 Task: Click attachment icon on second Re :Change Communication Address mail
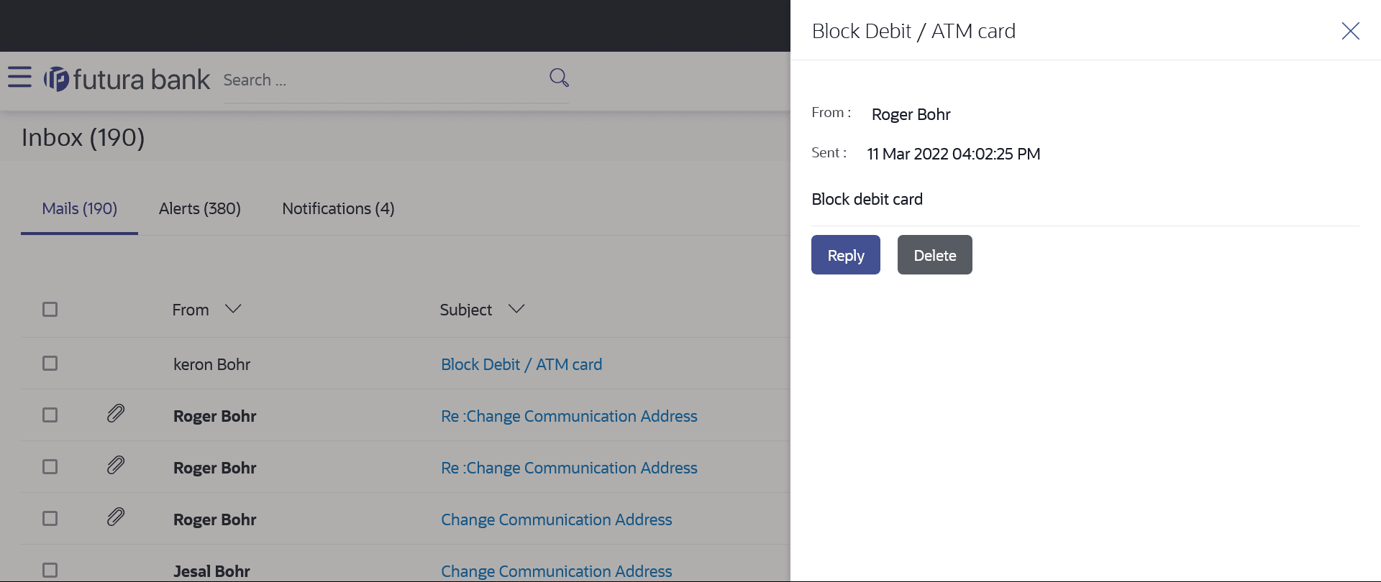[116, 466]
